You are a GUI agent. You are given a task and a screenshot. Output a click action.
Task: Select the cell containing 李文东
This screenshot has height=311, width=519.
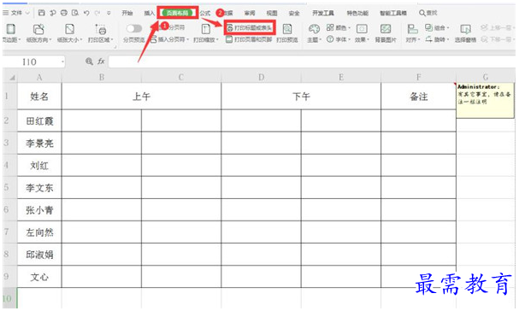[39, 187]
